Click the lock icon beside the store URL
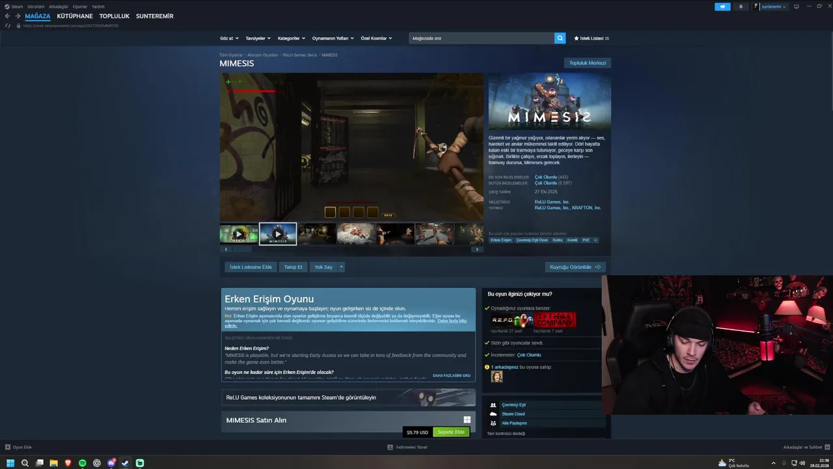This screenshot has width=833, height=469. [x=19, y=25]
